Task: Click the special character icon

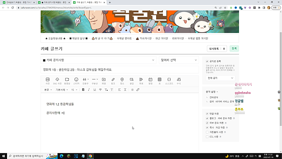Action: (133, 90)
